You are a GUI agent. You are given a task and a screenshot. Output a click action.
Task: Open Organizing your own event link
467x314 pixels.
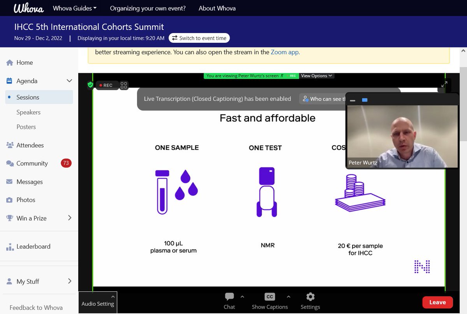tap(148, 8)
